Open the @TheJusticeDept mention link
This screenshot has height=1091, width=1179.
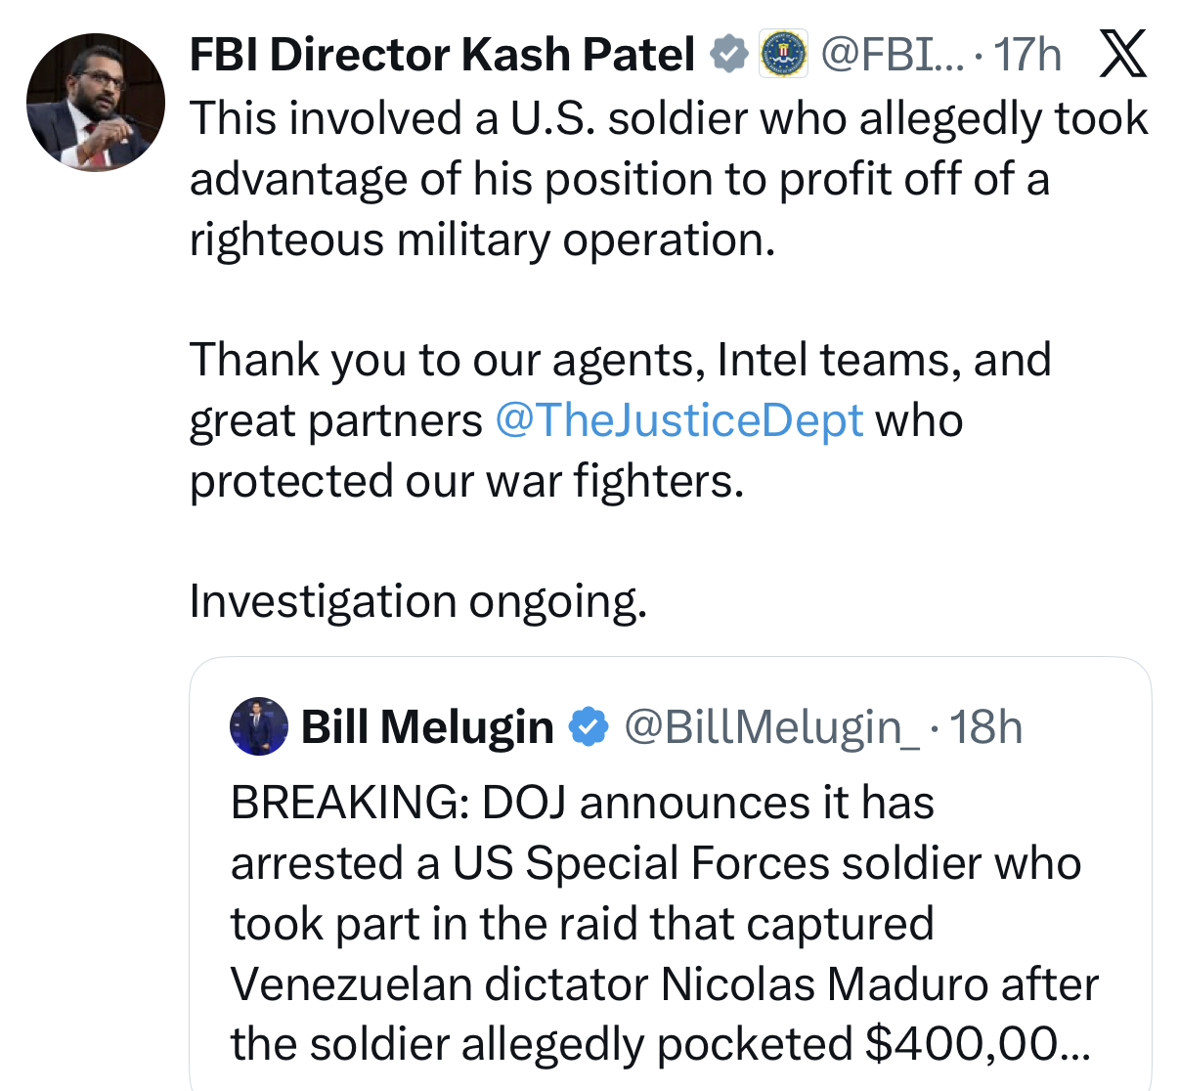coord(679,420)
